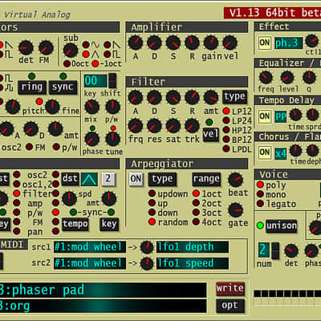Screen dimensions: 321x321
Task: Click the Arpeggiator gate knob
Action: tap(236, 210)
